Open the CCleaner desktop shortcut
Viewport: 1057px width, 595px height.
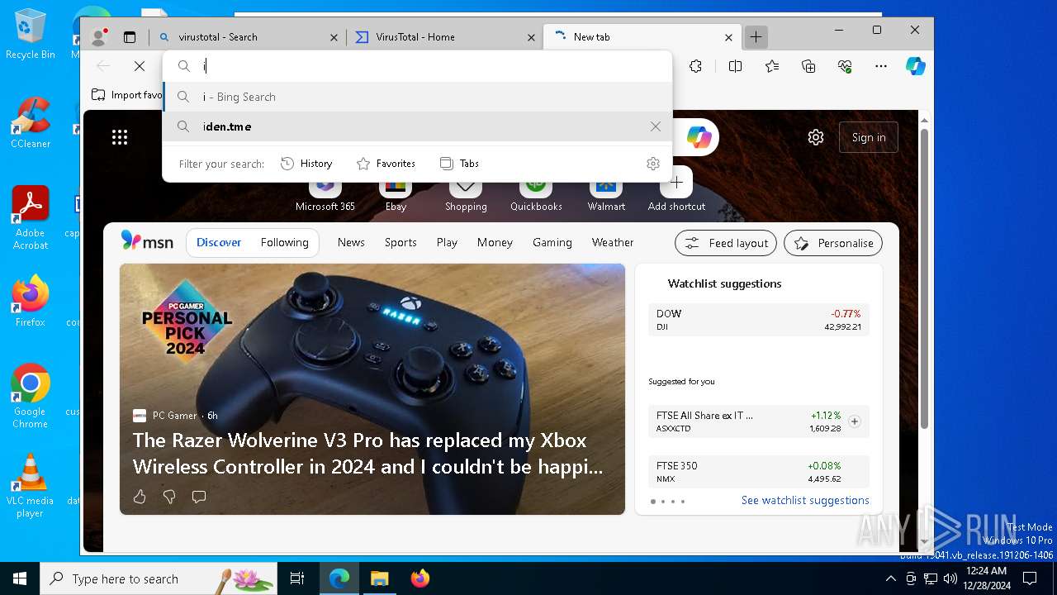(31, 122)
